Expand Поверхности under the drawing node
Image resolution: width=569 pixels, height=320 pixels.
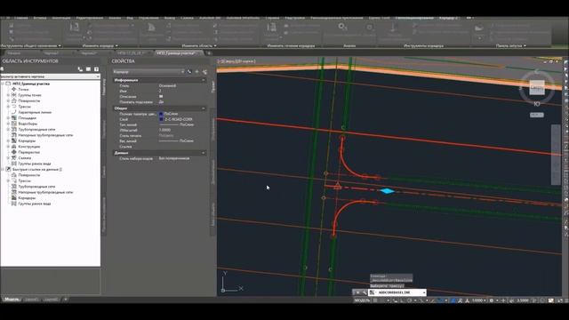point(8,100)
